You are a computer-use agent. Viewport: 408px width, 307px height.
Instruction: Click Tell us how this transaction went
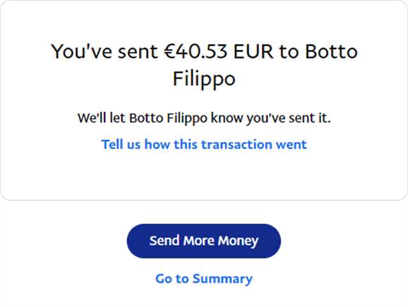pos(204,145)
